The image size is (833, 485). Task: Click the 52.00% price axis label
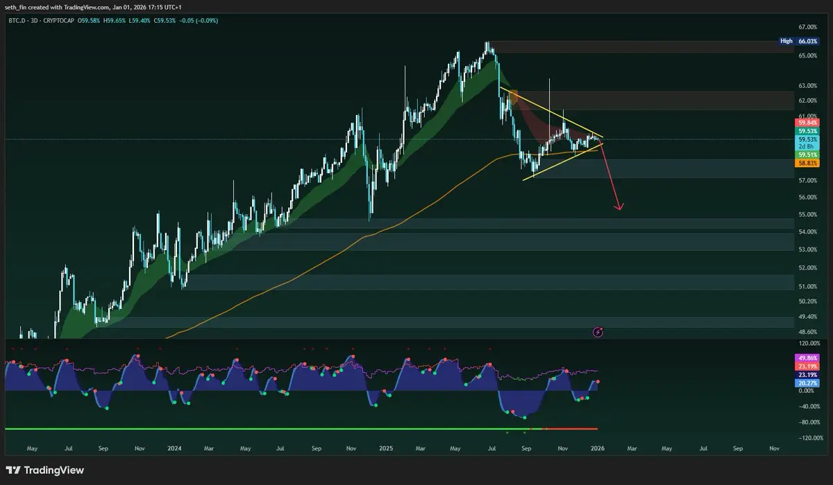807,267
